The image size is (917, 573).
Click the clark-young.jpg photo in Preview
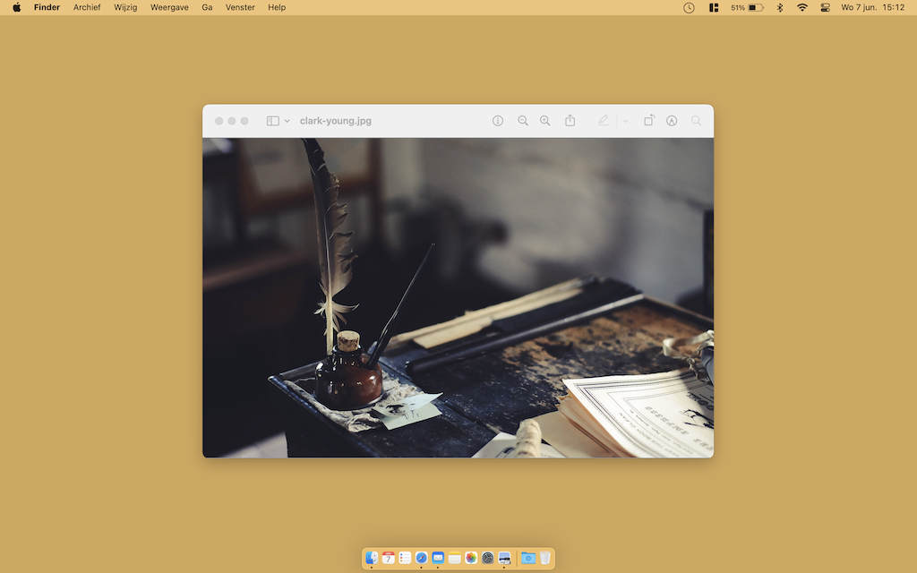[458, 297]
